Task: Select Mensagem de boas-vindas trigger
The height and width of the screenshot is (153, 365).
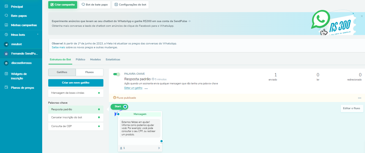Action: click(76, 93)
